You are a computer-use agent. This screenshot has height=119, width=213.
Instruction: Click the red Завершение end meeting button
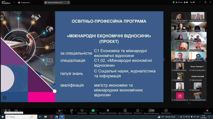(207, 111)
